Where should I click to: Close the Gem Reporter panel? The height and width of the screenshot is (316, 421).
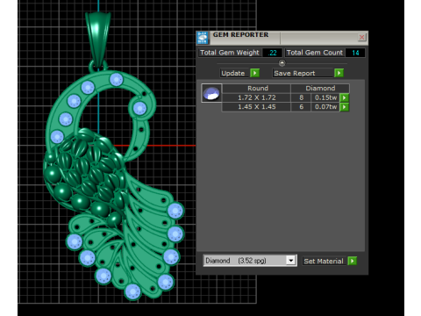(x=361, y=37)
